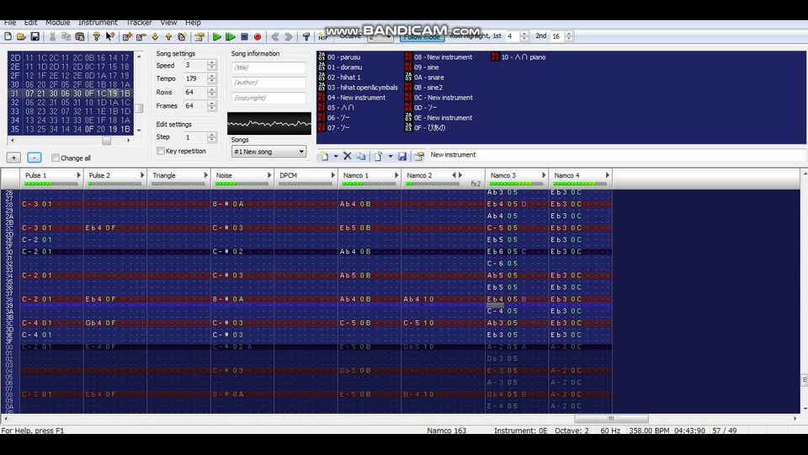The image size is (808, 455).
Task: Expand Pulse 2 channel effect columns
Action: 142,175
